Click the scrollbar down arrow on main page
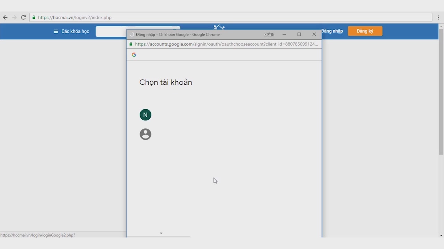 click(441, 236)
